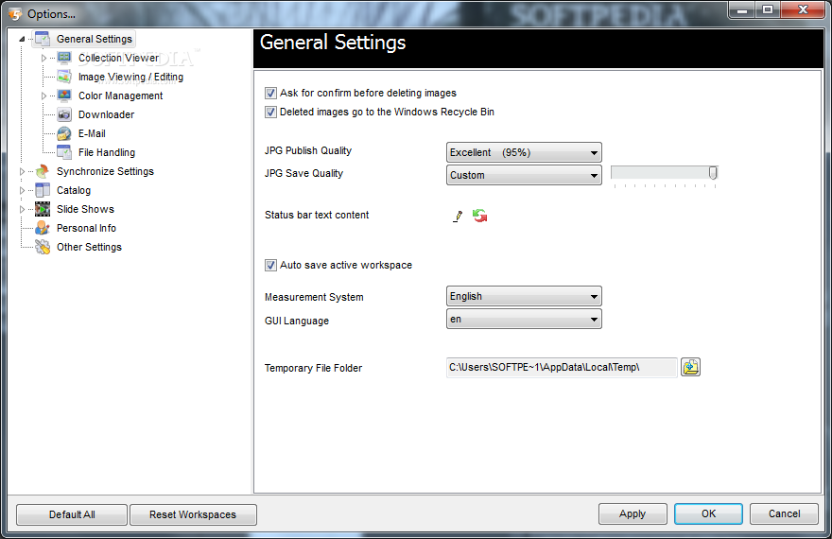The height and width of the screenshot is (539, 832).
Task: Click the 'Temporary File Folder' label
Action: [x=313, y=368]
